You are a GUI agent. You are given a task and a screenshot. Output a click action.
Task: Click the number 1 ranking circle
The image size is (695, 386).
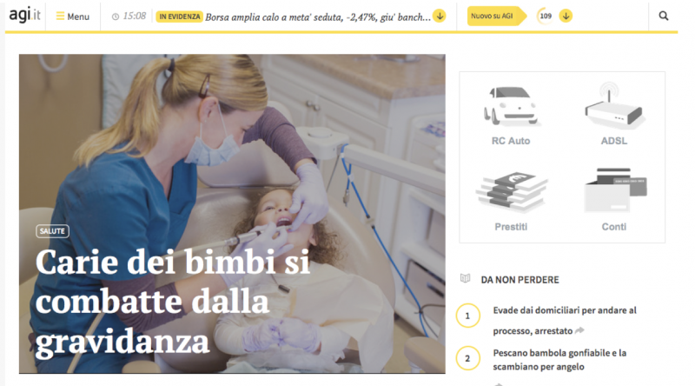tap(467, 316)
